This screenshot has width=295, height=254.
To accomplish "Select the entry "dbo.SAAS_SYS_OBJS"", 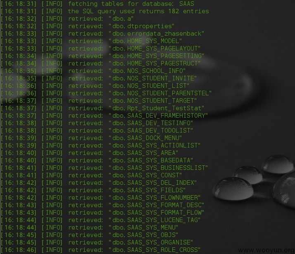I will pos(143,235).
